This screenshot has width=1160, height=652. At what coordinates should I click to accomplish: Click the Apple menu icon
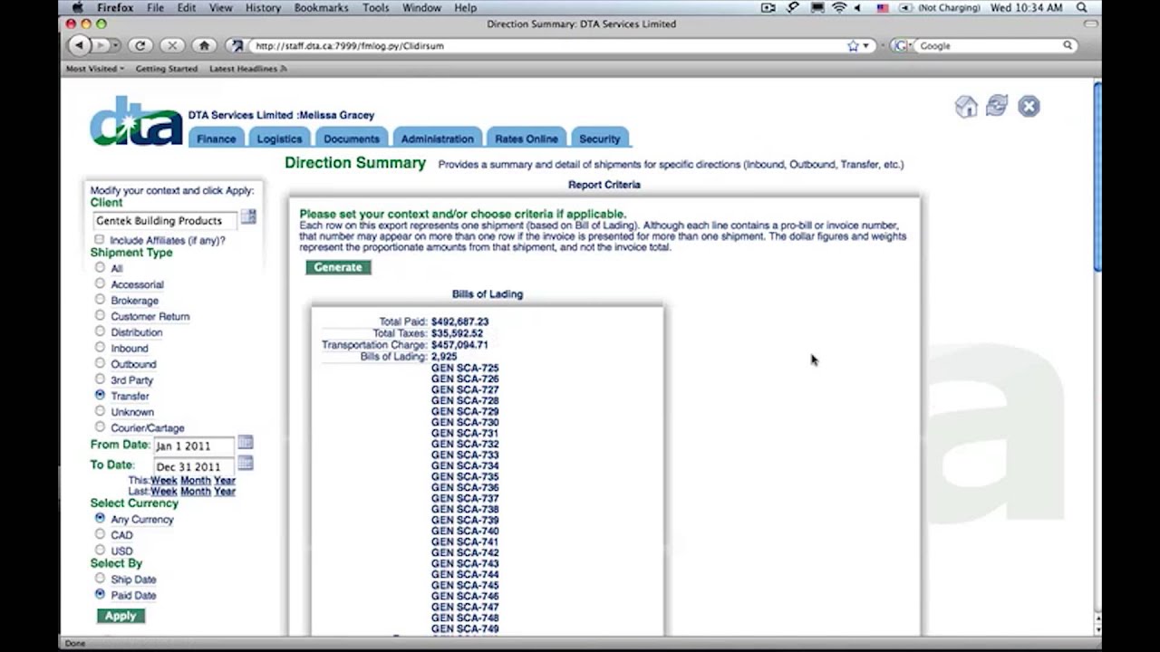pyautogui.click(x=78, y=7)
